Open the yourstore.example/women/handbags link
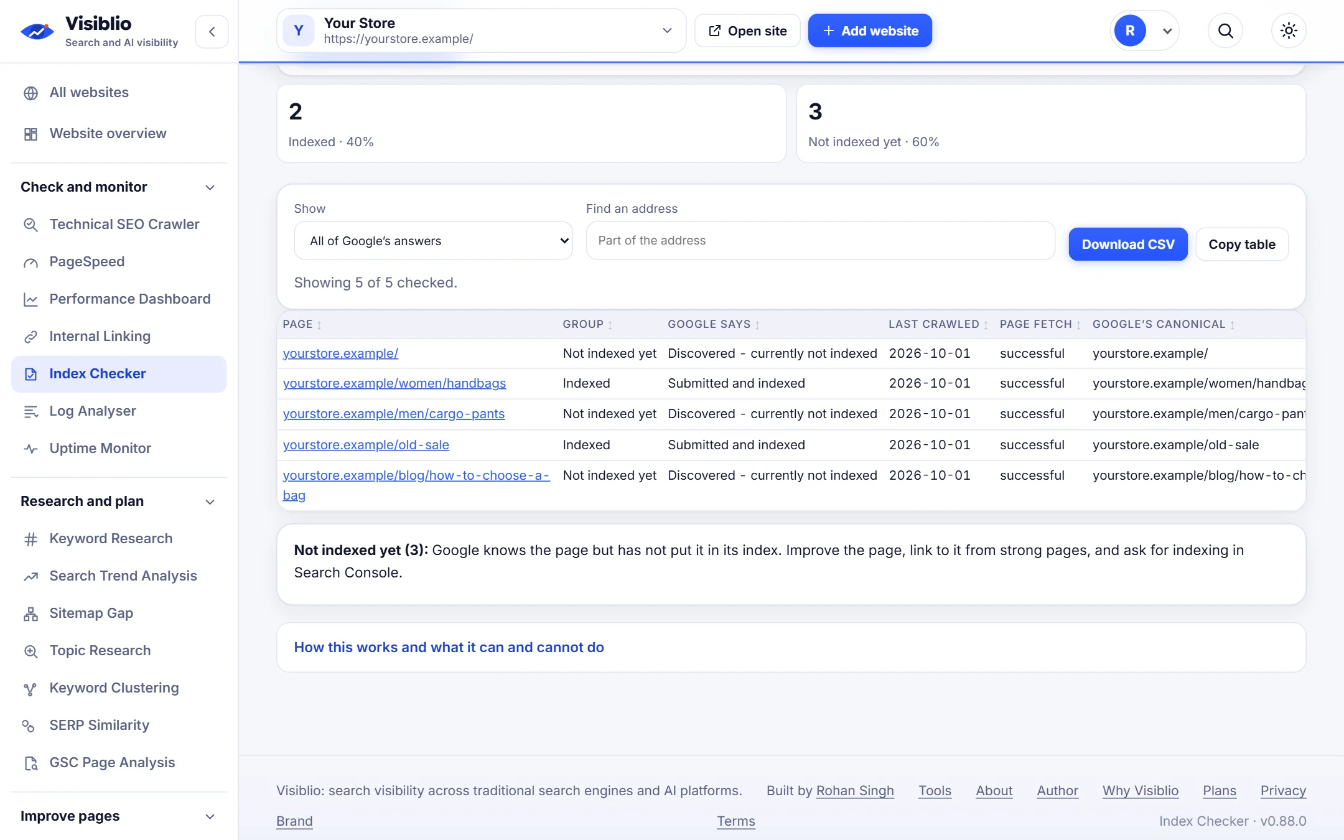1344x840 pixels. tap(394, 383)
